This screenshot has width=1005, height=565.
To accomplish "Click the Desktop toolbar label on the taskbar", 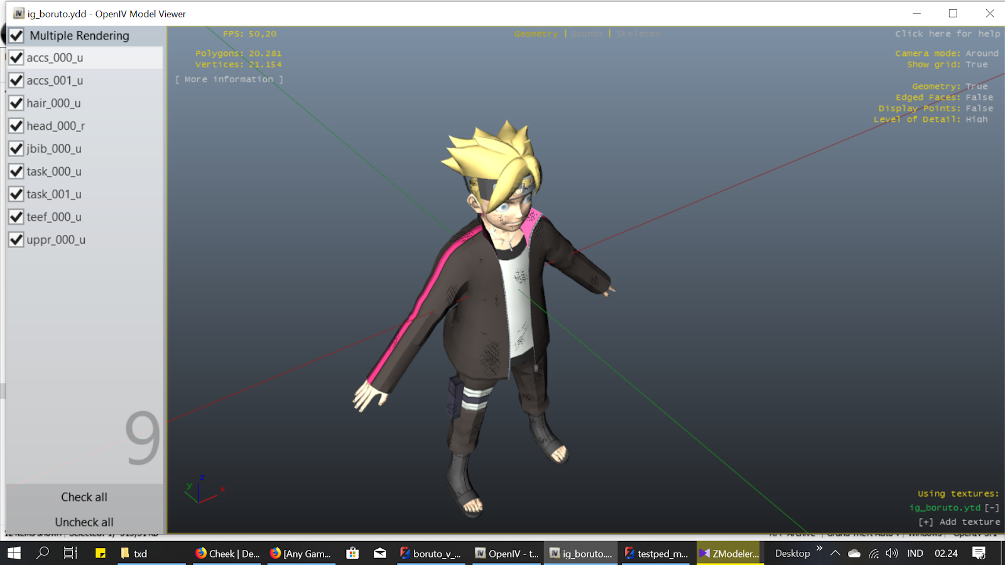I will click(792, 554).
